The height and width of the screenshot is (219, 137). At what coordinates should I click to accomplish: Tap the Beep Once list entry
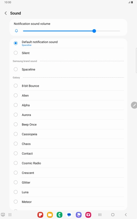68,124
